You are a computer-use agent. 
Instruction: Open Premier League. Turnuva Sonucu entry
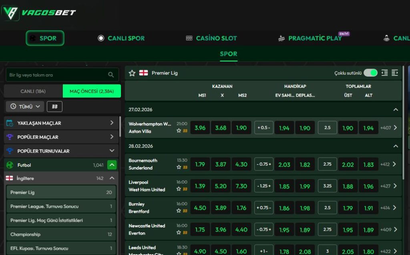(61, 206)
